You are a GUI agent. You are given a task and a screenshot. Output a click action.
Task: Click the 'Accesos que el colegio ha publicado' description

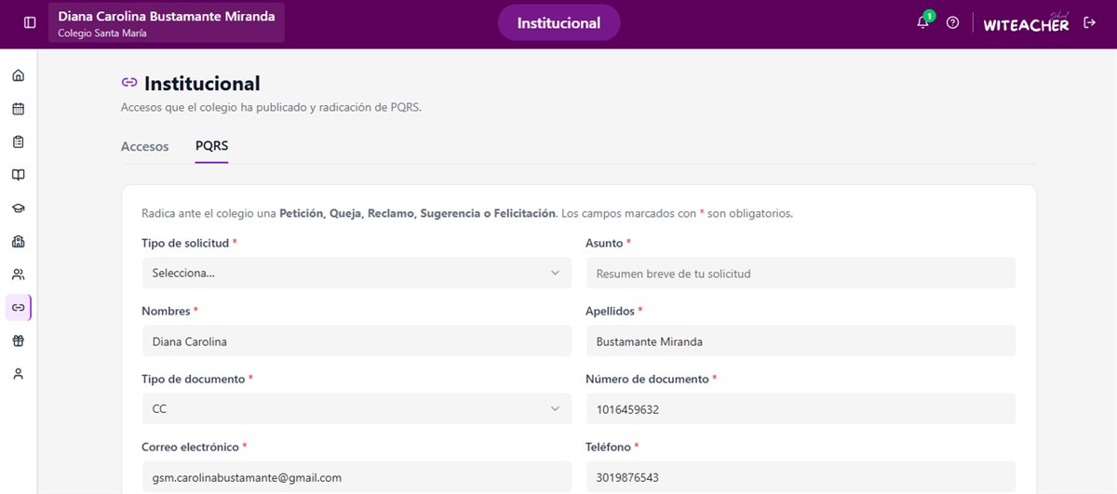click(271, 108)
